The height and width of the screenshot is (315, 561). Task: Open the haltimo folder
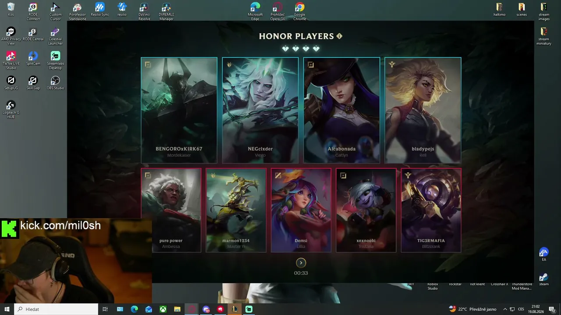tap(499, 10)
